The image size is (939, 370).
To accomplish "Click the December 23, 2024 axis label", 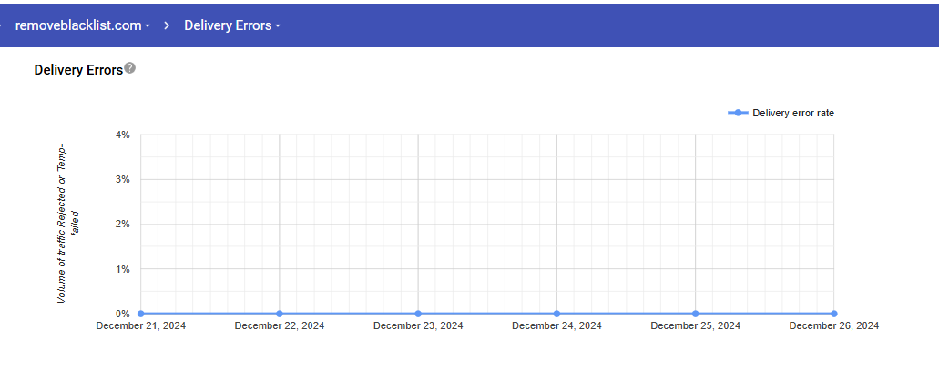I will [x=418, y=325].
